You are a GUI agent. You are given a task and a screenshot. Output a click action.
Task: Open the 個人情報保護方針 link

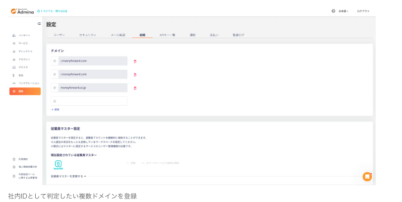25,167
